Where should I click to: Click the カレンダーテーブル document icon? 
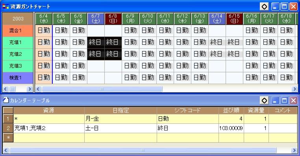click(6, 100)
